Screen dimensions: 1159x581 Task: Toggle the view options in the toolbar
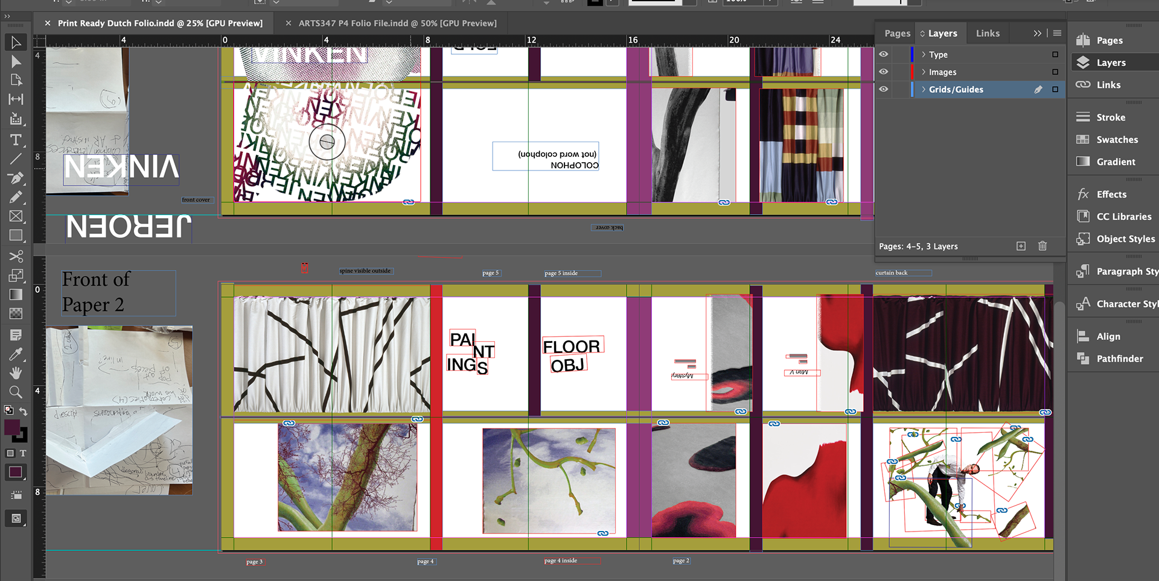16,495
